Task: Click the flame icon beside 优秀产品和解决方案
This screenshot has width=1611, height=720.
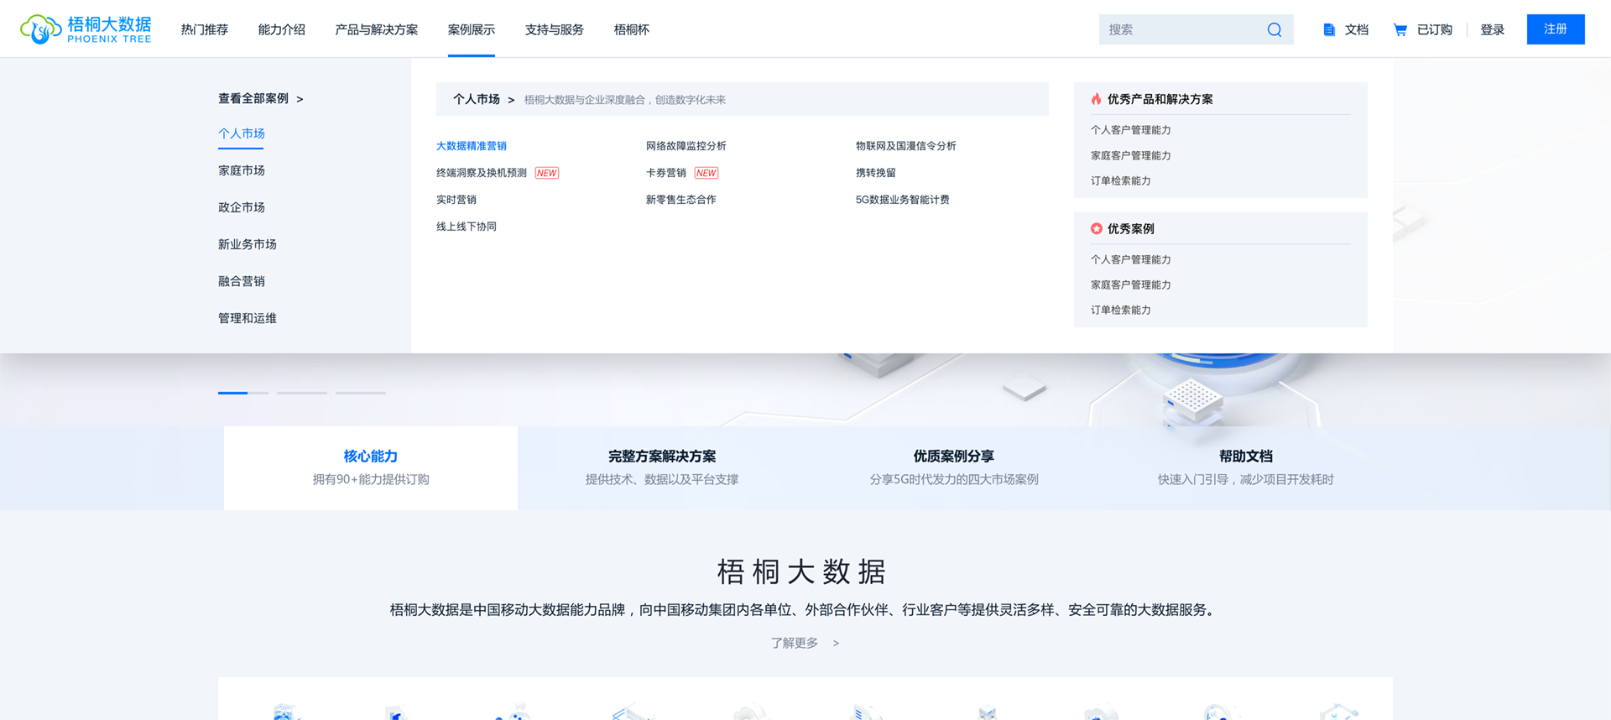Action: click(1096, 99)
